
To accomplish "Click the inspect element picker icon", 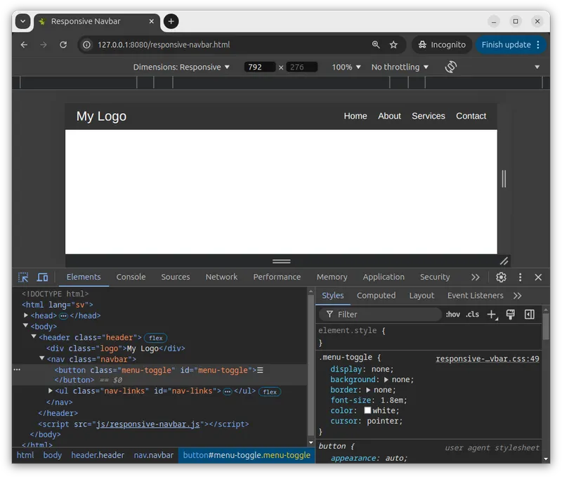I will 23,277.
